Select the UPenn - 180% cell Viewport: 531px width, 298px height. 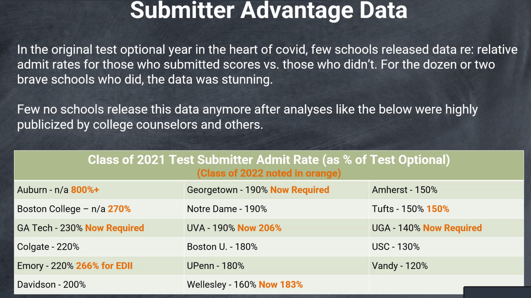pos(215,266)
